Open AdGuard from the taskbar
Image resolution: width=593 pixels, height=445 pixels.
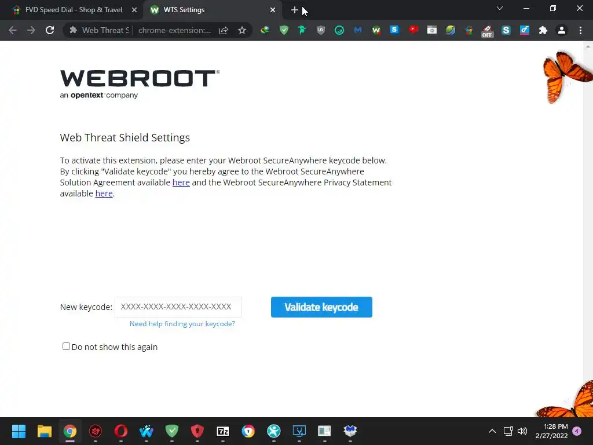[x=171, y=431]
